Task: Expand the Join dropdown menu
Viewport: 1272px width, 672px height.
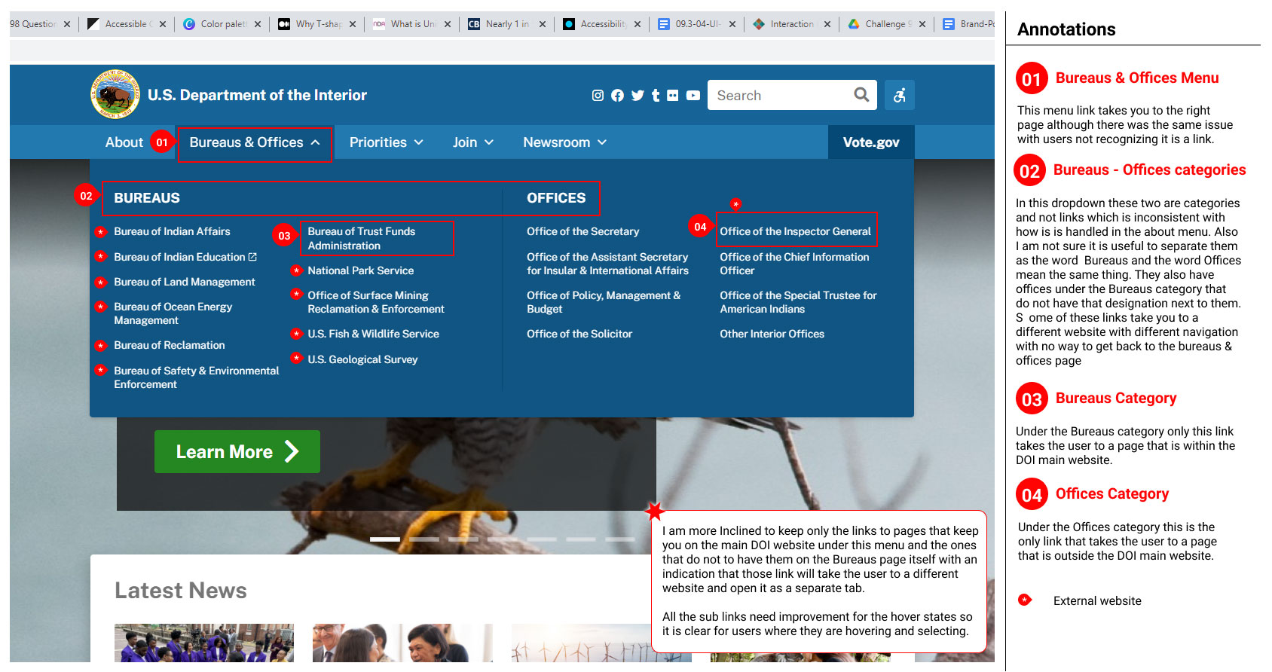Action: tap(473, 142)
